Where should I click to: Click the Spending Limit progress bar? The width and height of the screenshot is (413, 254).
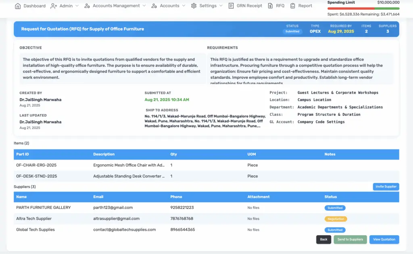(x=363, y=8)
